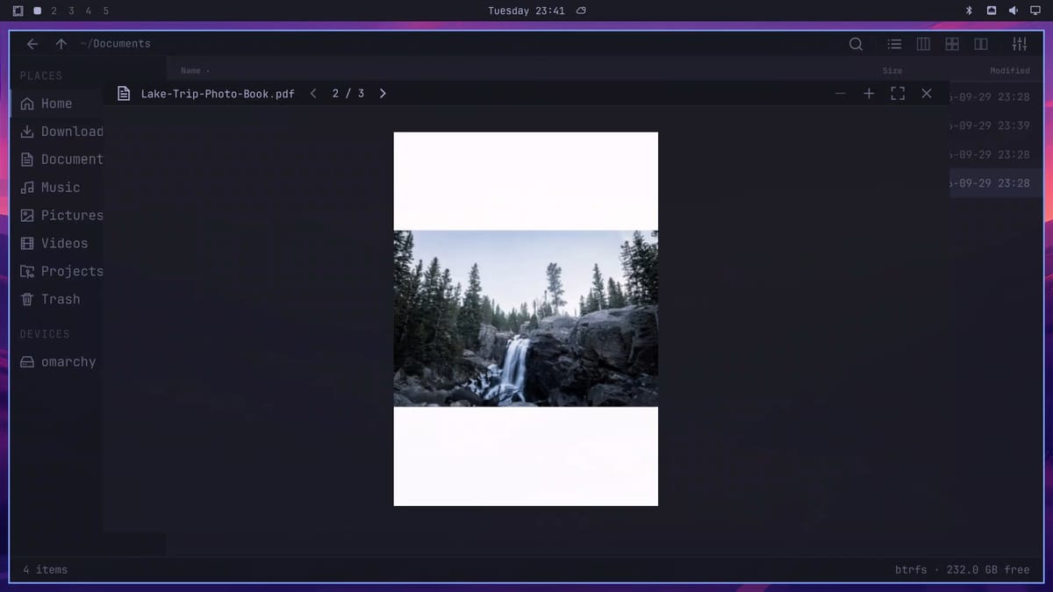Open volume control in top bar
The width and height of the screenshot is (1053, 592).
click(x=1014, y=11)
